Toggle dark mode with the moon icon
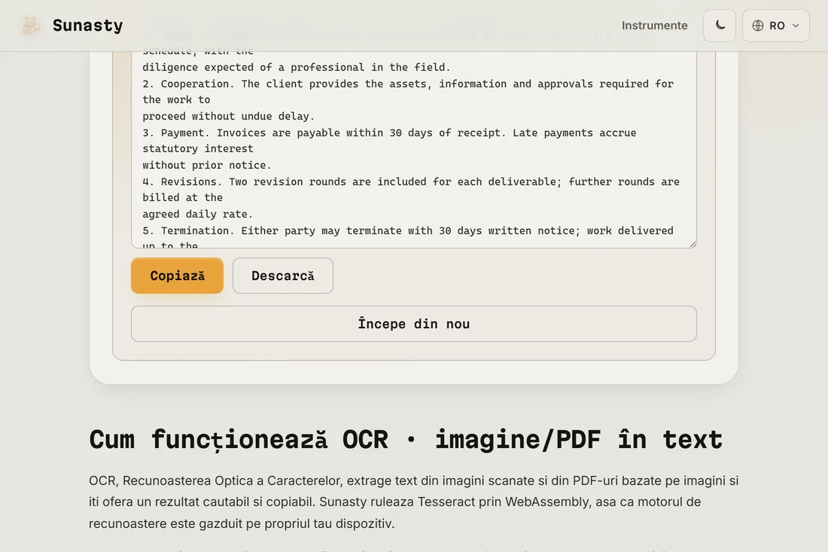This screenshot has width=828, height=552. pos(719,26)
